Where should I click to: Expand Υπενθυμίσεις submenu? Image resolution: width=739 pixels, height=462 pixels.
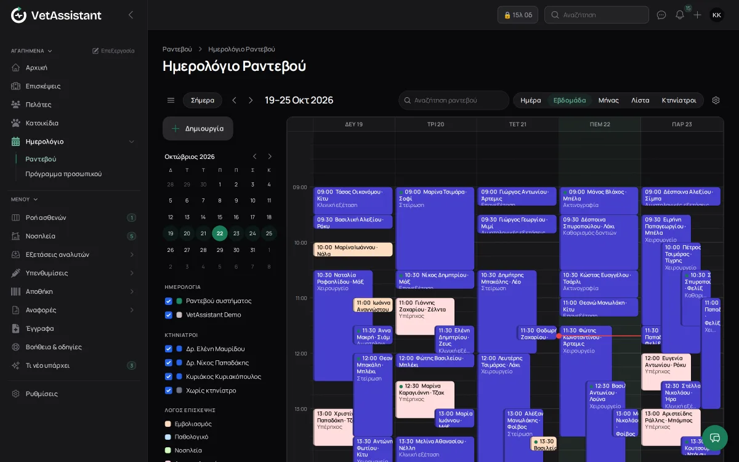(131, 273)
